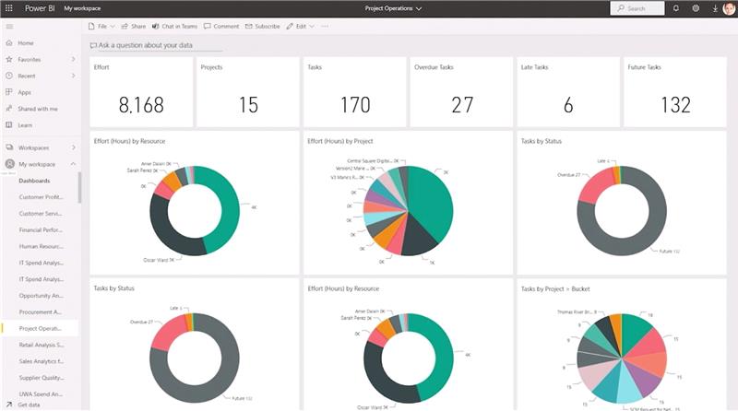Click the Comment bubble icon
738x411 pixels.
(x=207, y=27)
